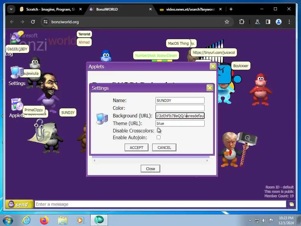Click the blue Bonzi character near logo
The image size is (301, 226).
coord(106,56)
